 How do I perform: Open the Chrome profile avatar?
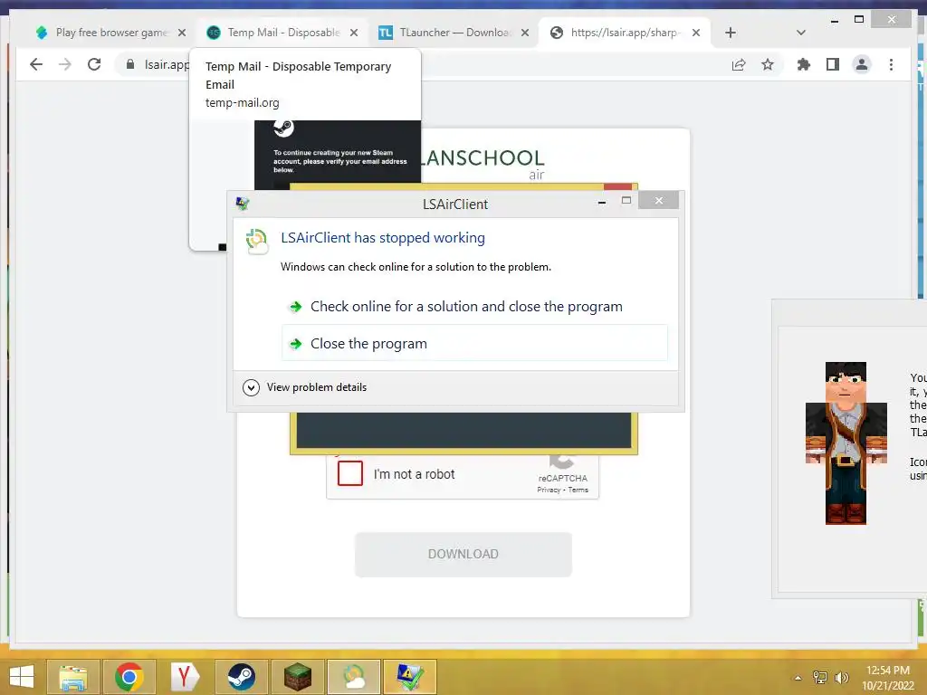(862, 64)
